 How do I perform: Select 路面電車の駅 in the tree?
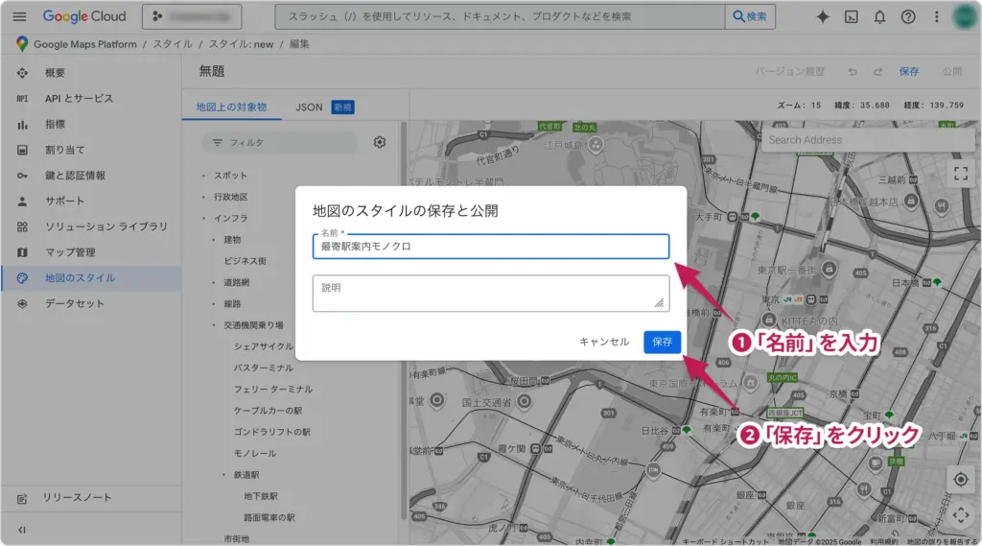point(269,518)
